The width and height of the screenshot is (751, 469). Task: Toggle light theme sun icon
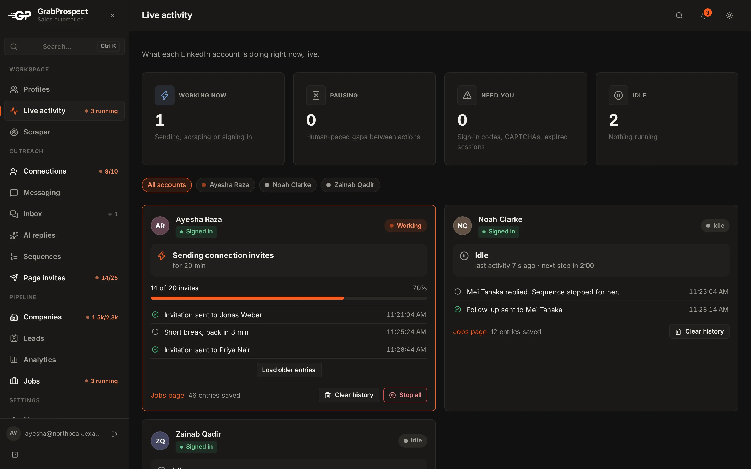pos(729,15)
